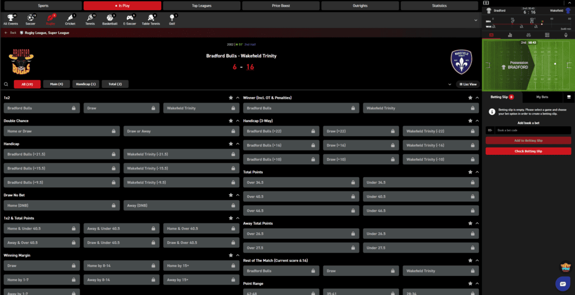
Task: Filter markets by Main (4)
Action: (x=57, y=84)
